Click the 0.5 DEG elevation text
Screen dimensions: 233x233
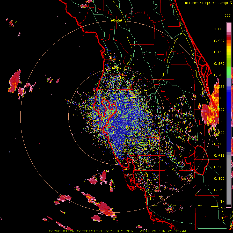125,231
